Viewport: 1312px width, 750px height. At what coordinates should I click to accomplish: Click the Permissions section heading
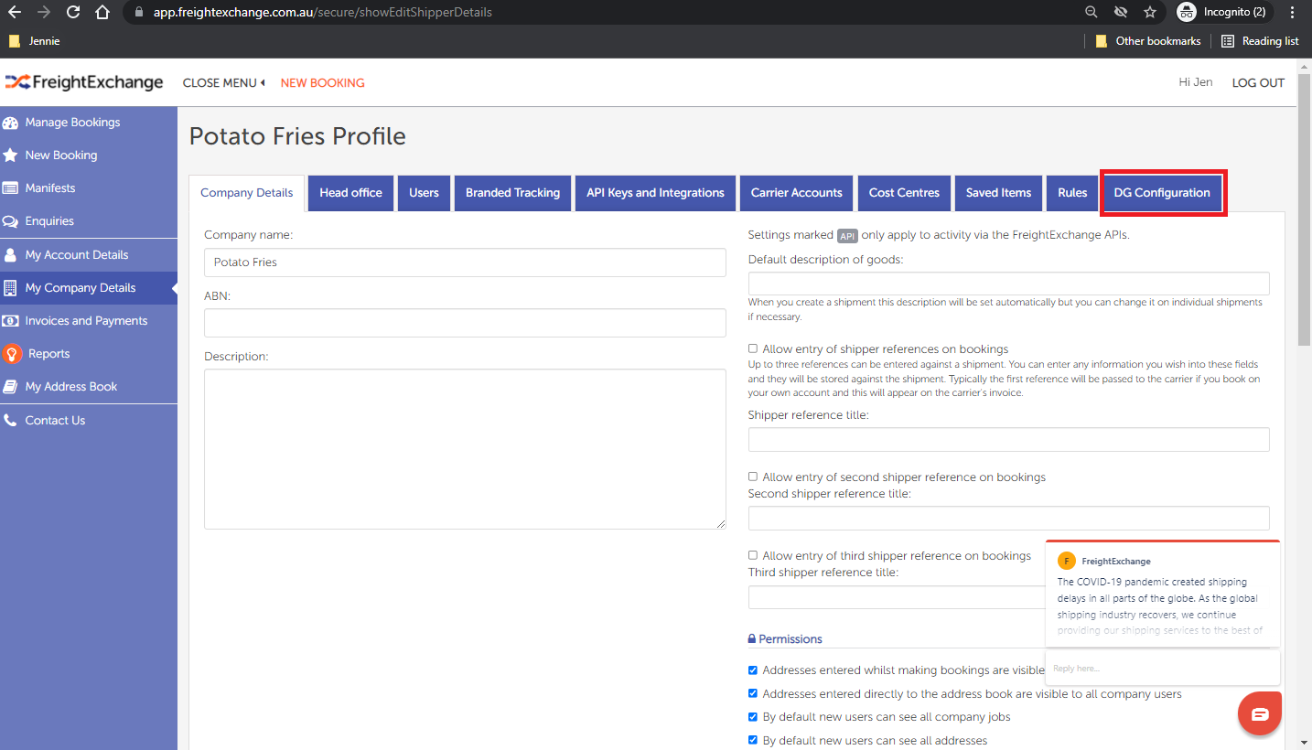[785, 639]
